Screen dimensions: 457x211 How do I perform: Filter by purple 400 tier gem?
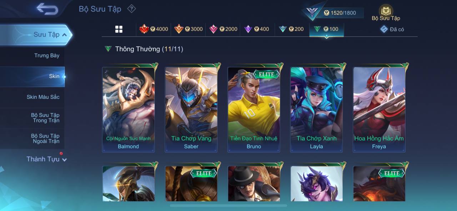pos(257,29)
